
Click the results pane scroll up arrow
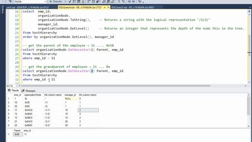(x=248, y=95)
